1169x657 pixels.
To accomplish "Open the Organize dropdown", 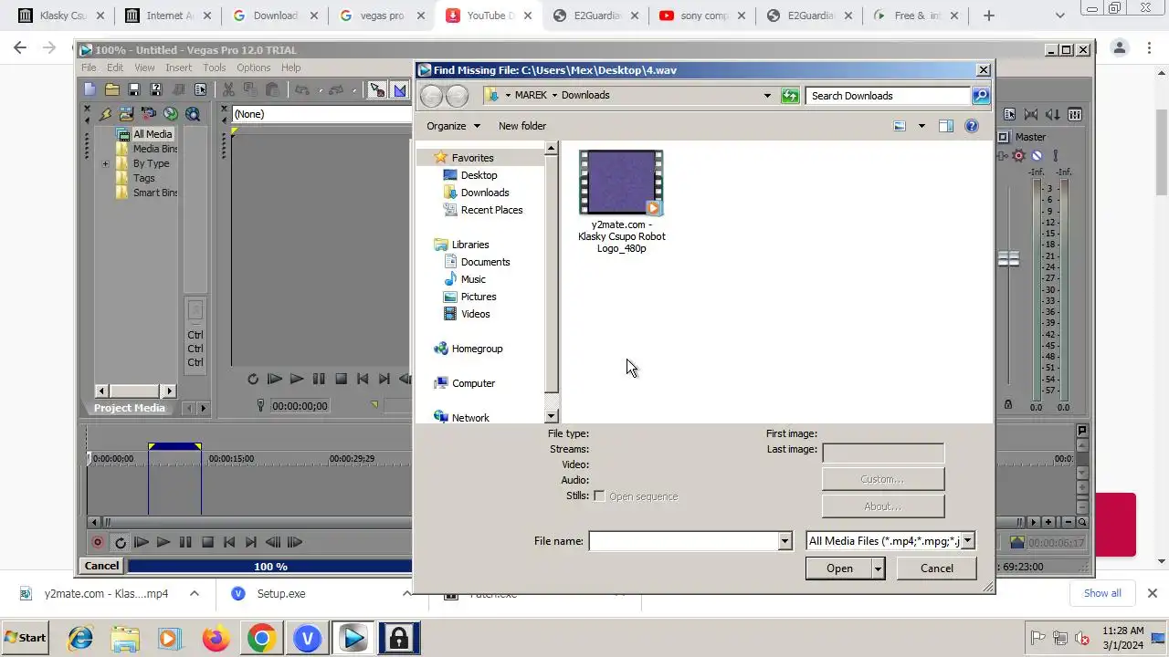I will click(x=453, y=126).
